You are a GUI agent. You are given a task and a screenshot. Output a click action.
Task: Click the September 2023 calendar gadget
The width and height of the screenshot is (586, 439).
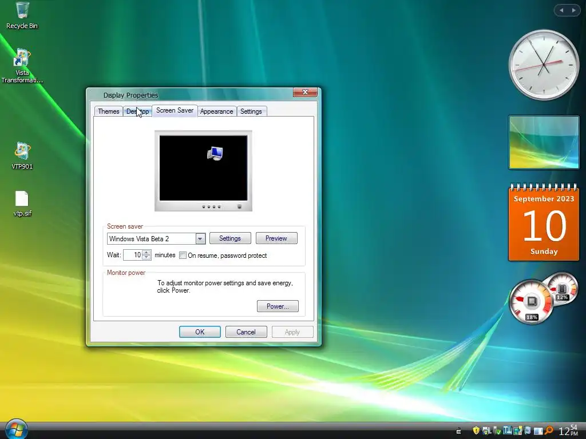(544, 222)
